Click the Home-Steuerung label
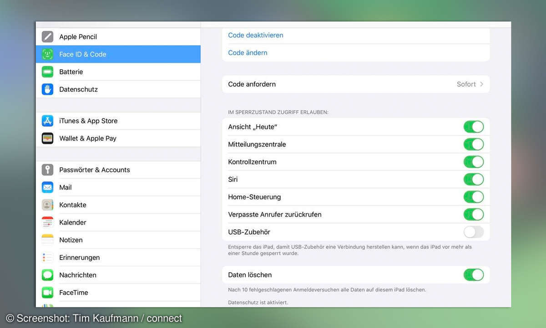The height and width of the screenshot is (328, 546). tap(254, 197)
